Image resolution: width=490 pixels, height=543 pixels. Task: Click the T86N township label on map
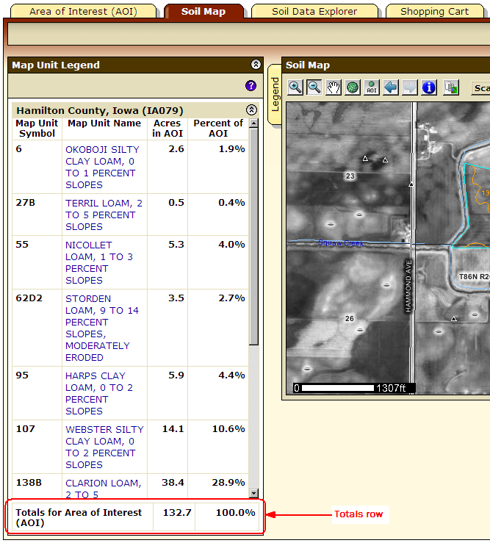[474, 277]
